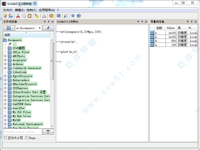Screen dimensions: 200x150
Task: Select variable a row
Action: click(x=174, y=45)
